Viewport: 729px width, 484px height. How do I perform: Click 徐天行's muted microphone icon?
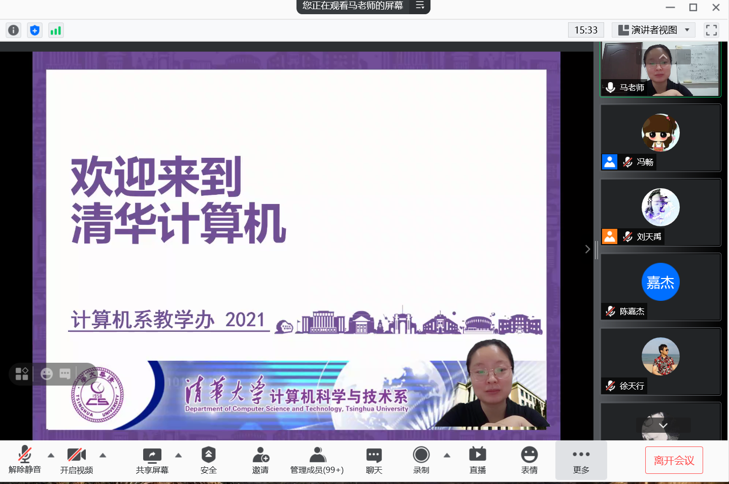[x=611, y=386]
